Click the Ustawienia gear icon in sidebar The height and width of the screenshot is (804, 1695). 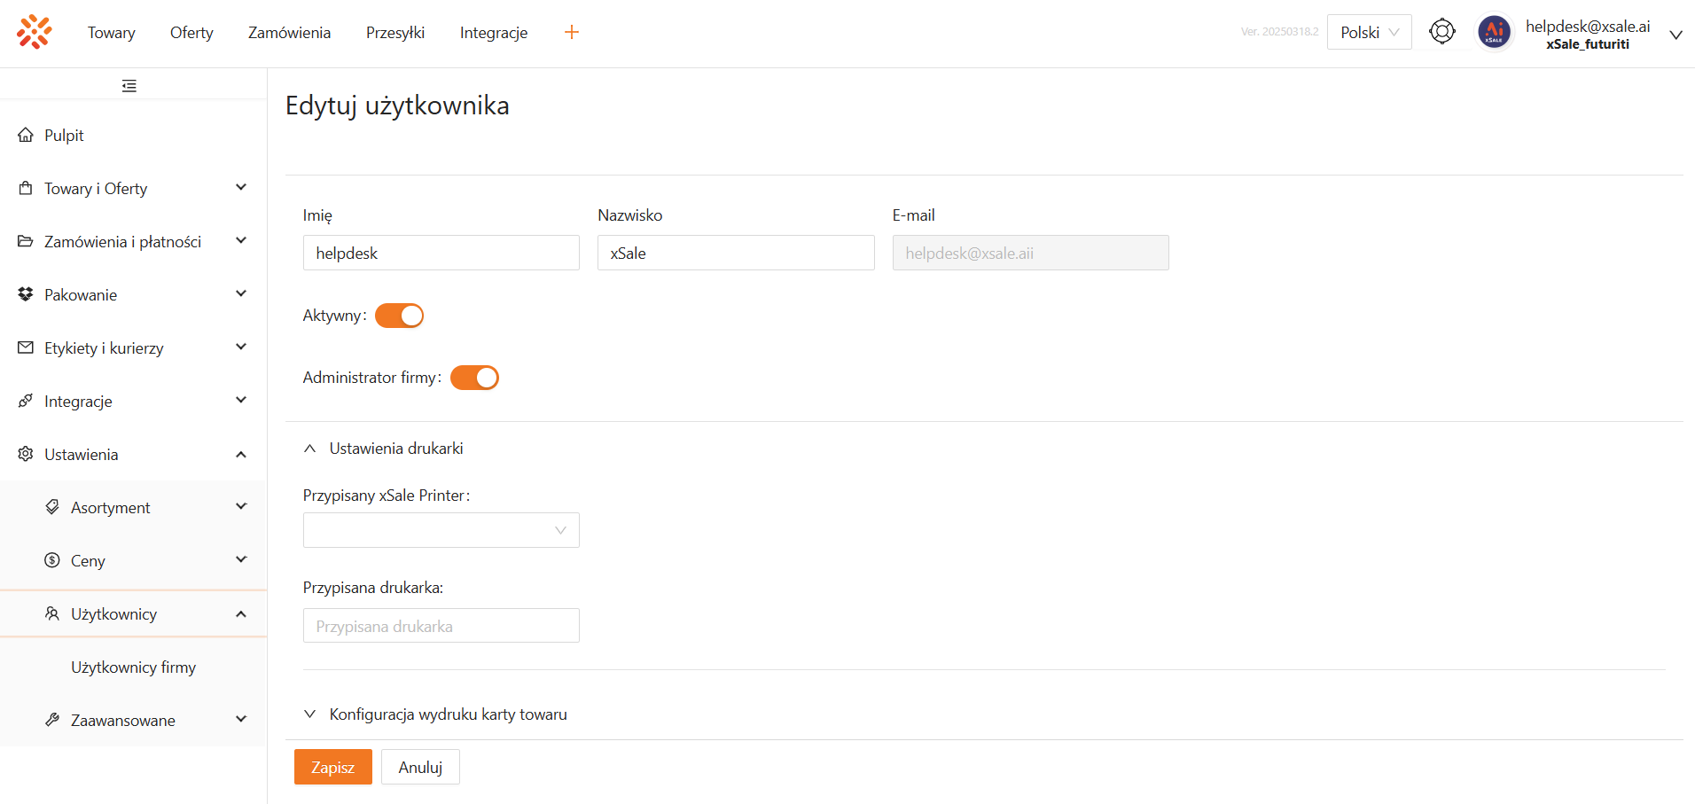26,454
